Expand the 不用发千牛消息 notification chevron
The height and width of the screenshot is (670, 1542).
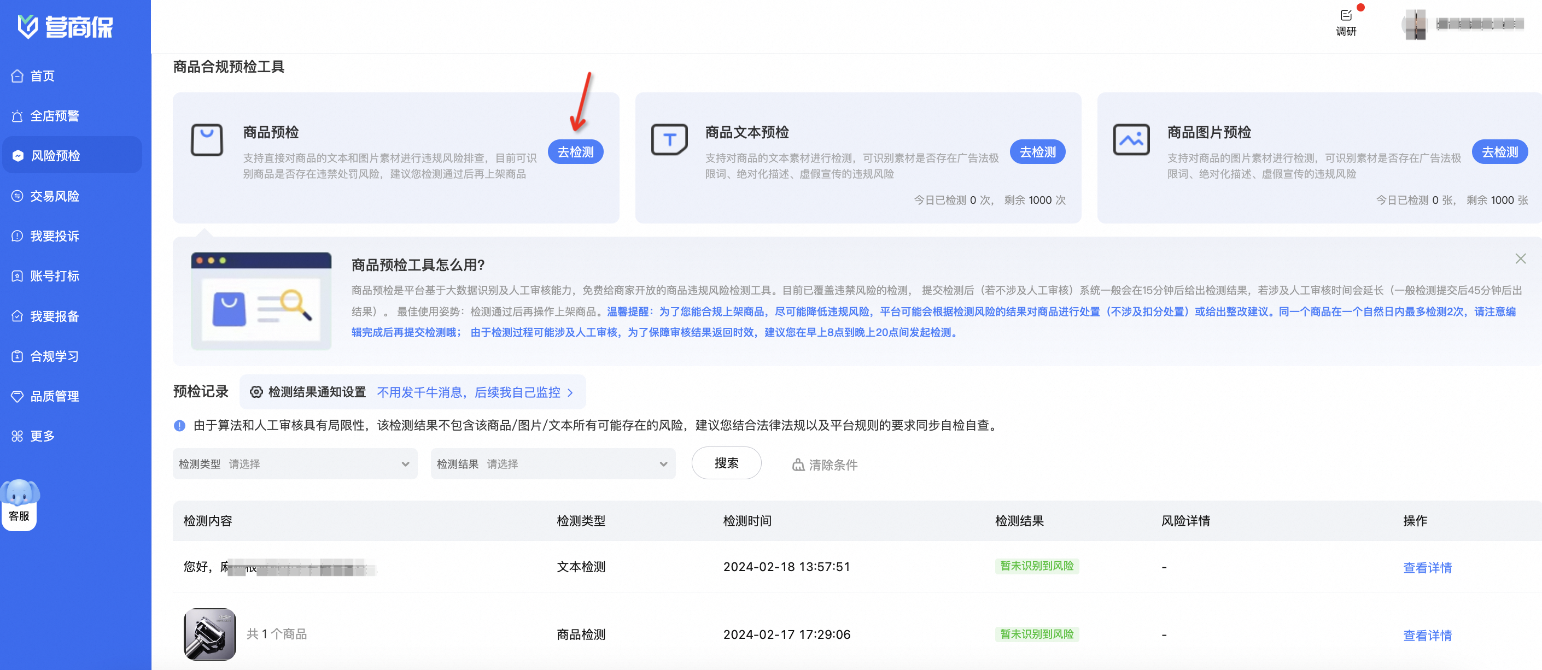[x=570, y=392]
